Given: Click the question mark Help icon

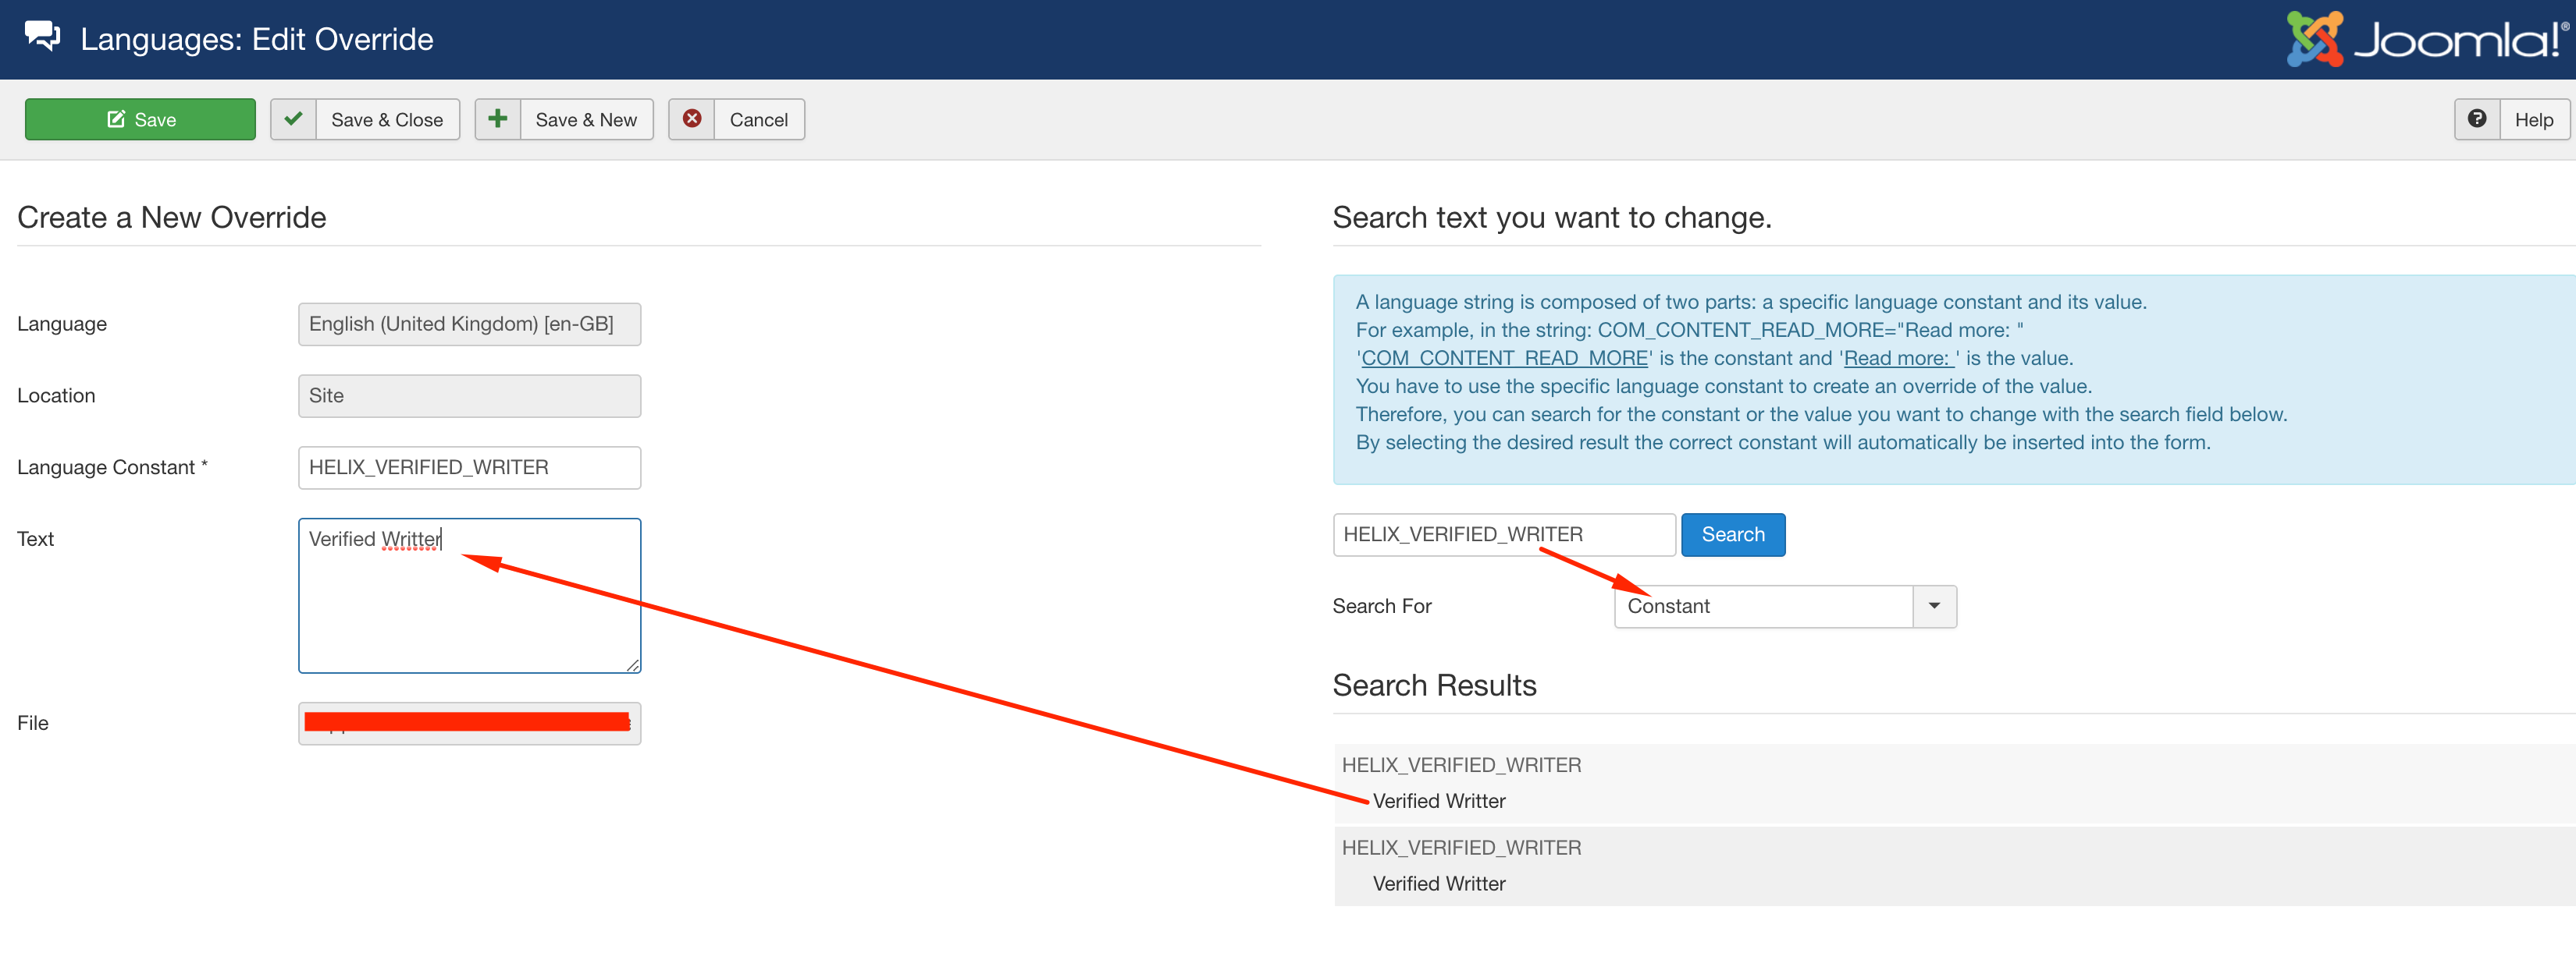Looking at the screenshot, I should tap(2476, 120).
